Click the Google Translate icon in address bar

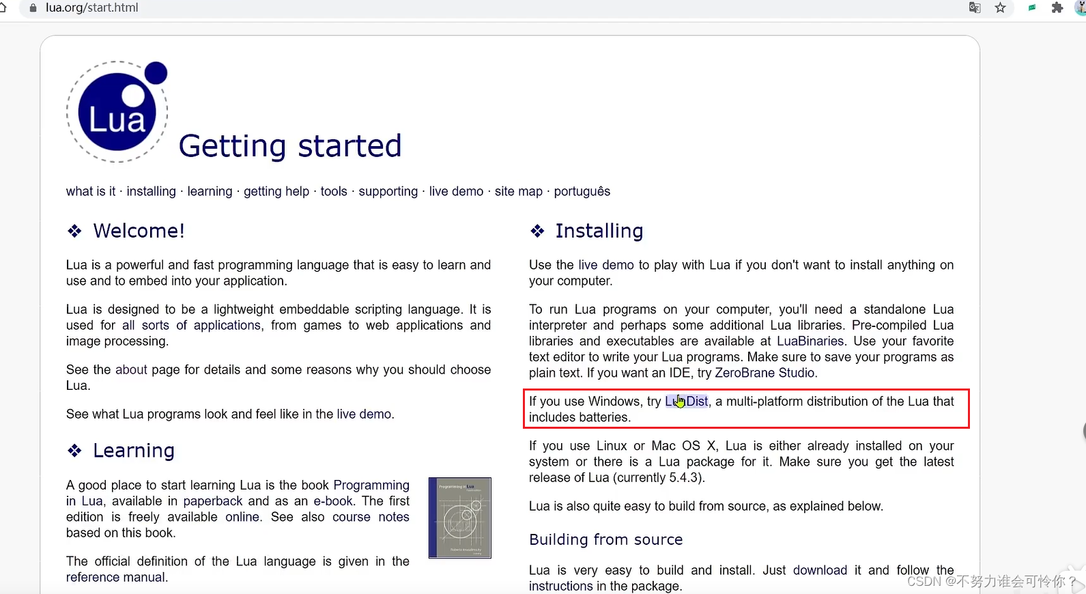coord(975,8)
